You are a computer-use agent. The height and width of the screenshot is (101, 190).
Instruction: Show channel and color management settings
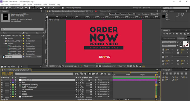coord(82,66)
